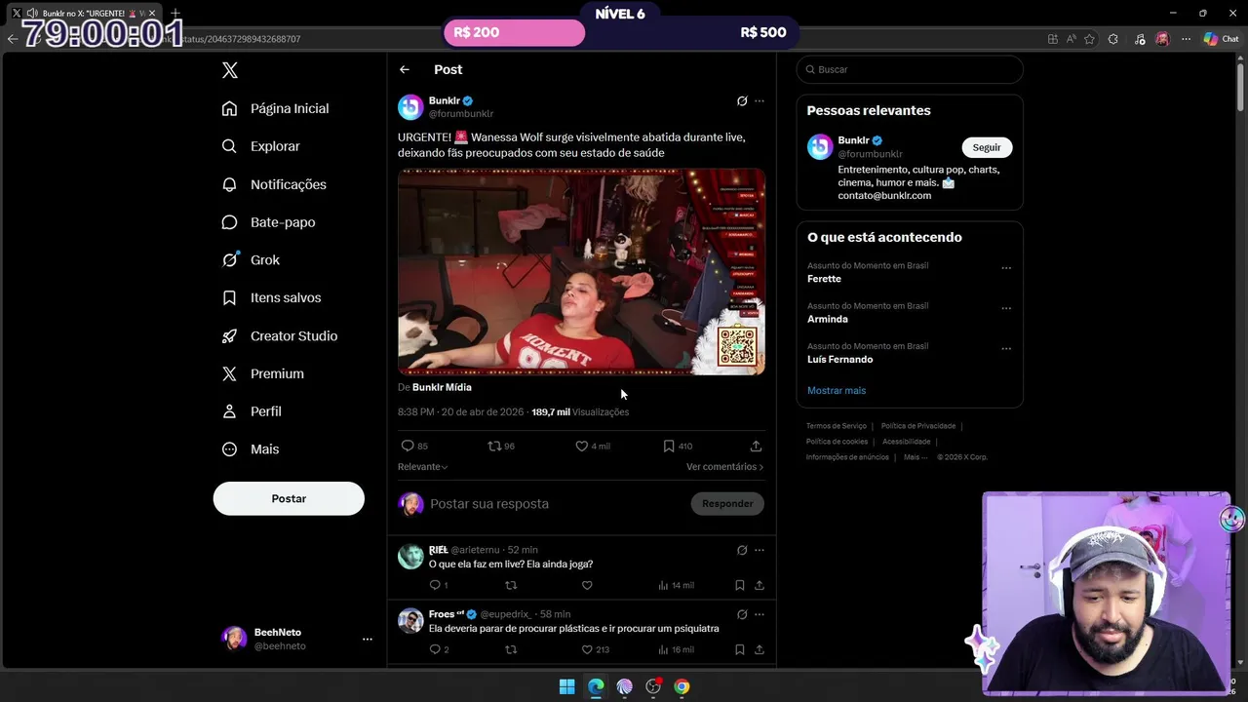The height and width of the screenshot is (702, 1248).
Task: Open Premium in the sidebar
Action: (x=263, y=373)
